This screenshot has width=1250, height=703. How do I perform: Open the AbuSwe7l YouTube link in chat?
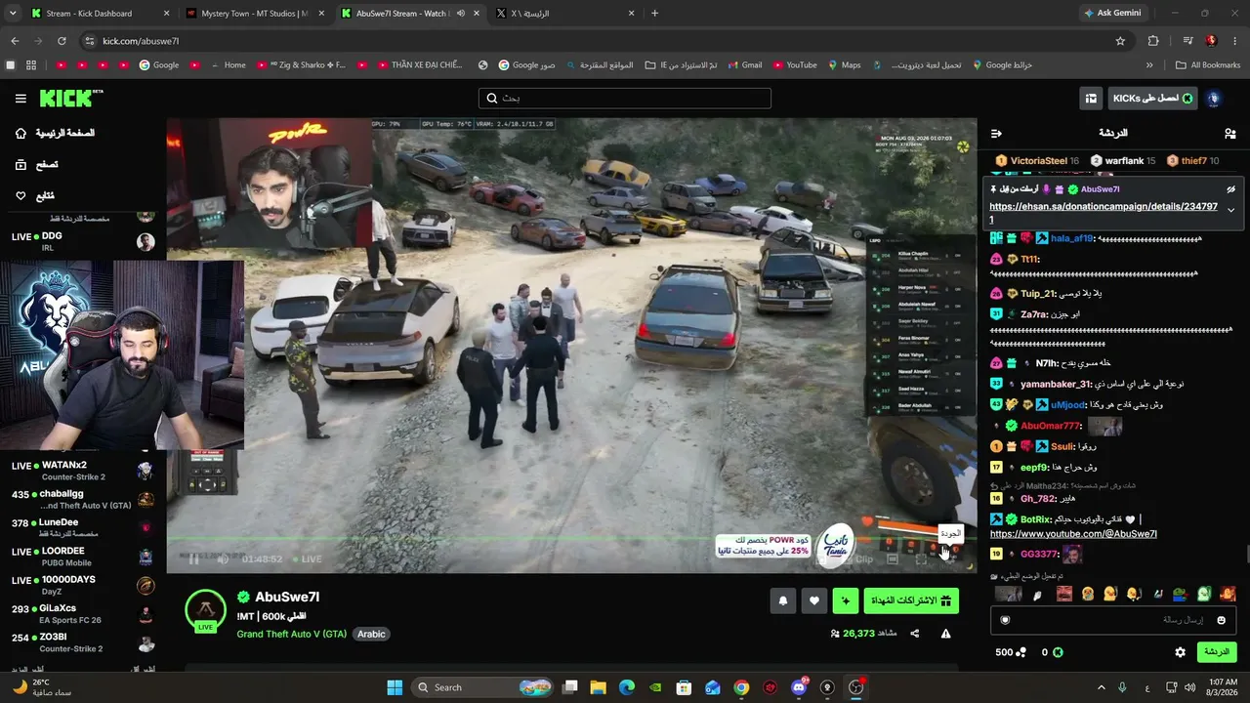point(1073,534)
